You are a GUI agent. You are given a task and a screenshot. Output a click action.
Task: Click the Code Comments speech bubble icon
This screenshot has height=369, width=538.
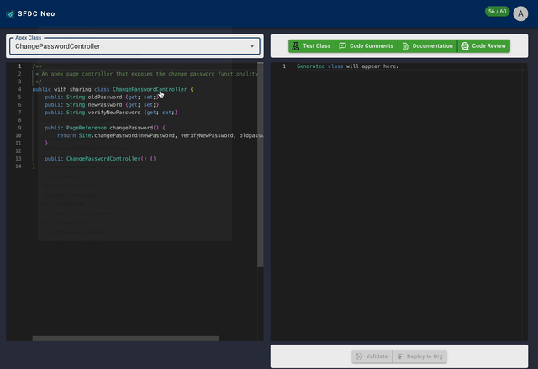pos(342,46)
